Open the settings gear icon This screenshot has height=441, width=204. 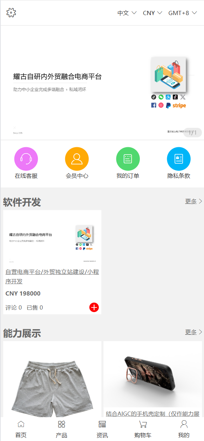pyautogui.click(x=11, y=13)
